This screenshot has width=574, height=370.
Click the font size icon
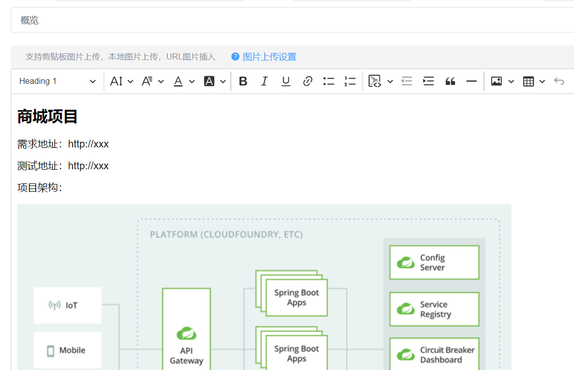pos(116,81)
